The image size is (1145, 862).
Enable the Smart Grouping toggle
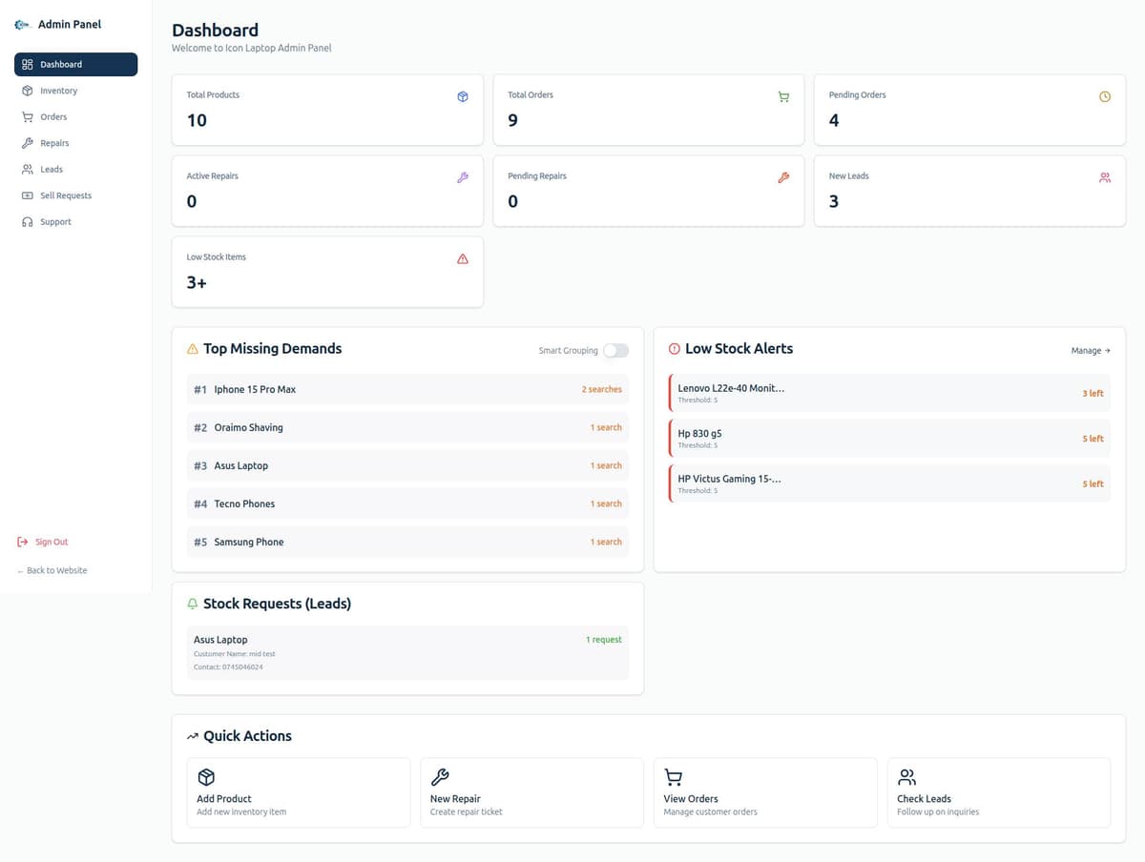(x=615, y=351)
